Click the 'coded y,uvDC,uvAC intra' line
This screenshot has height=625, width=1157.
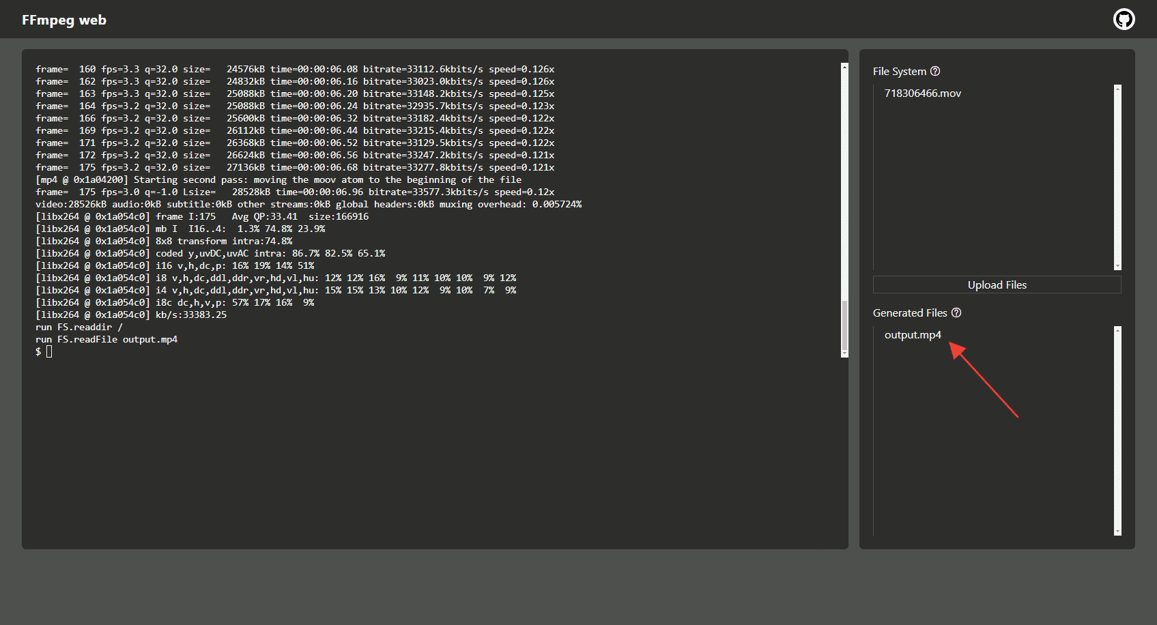[210, 253]
